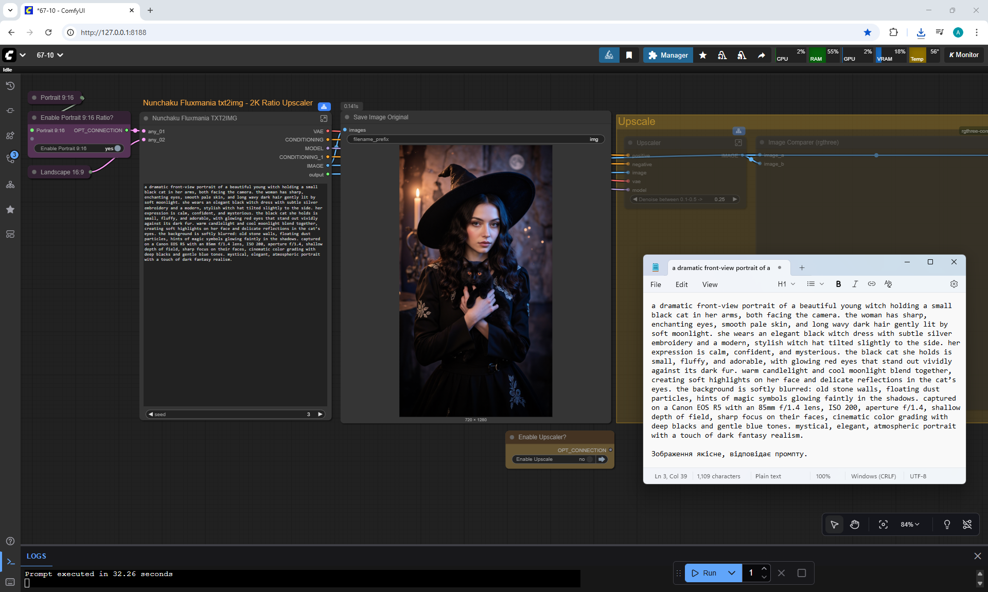Image resolution: width=988 pixels, height=592 pixels.
Task: Toggle the Enable Upscale switch
Action: (589, 459)
